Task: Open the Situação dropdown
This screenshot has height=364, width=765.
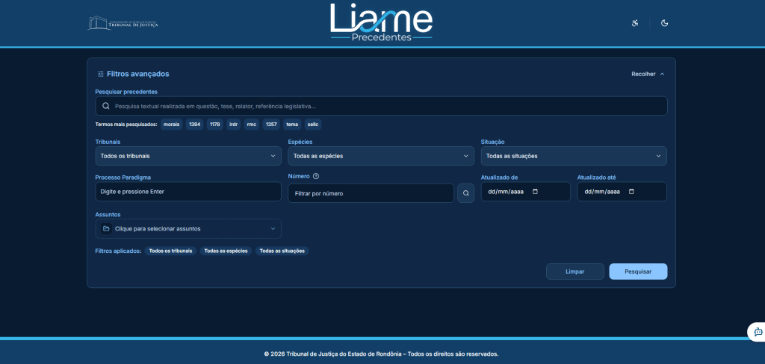Action: pyautogui.click(x=574, y=156)
